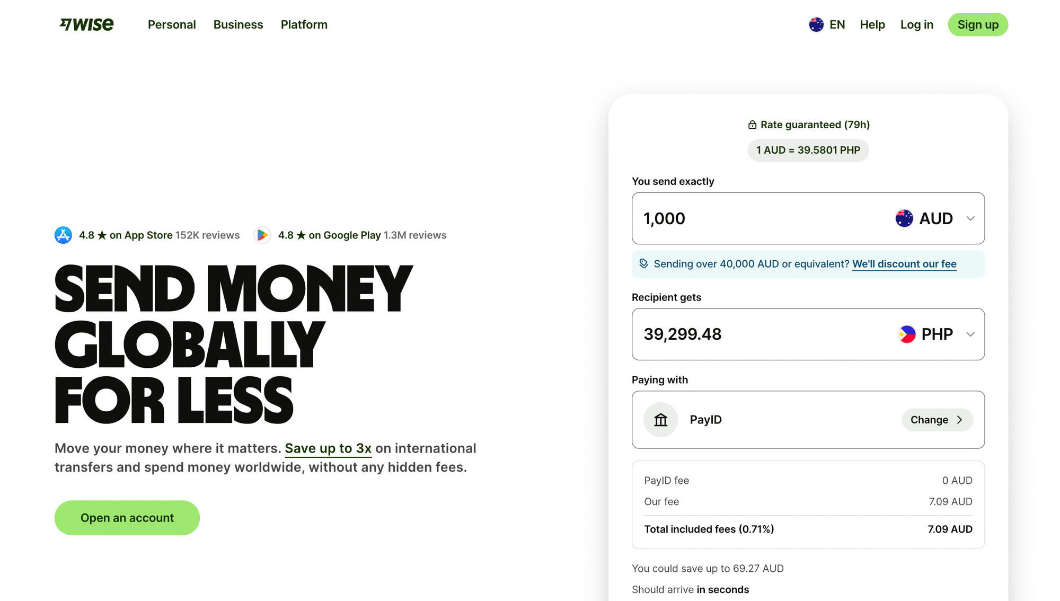Open the Personal menu
This screenshot has height=601, width=1060.
172,24
